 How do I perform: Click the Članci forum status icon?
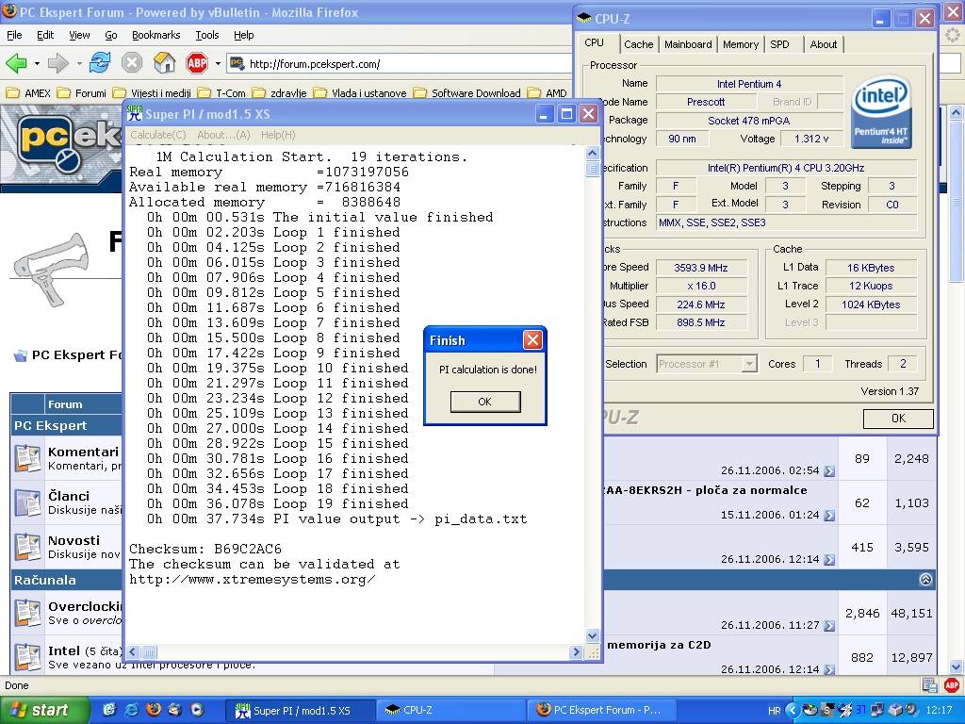tap(27, 503)
